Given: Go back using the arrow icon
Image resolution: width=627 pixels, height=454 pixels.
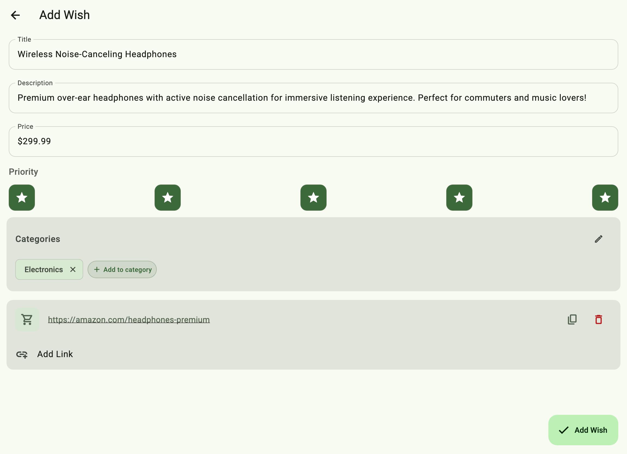Looking at the screenshot, I should coord(16,15).
